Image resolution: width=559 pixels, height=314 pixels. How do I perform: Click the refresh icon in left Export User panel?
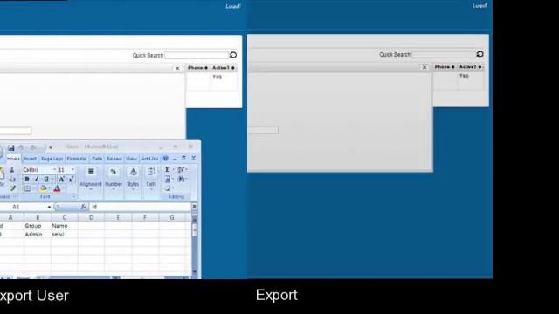(x=233, y=55)
